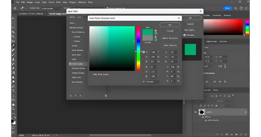261x137 pixels.
Task: Select the History Brush tool
Action: (x=13, y=64)
